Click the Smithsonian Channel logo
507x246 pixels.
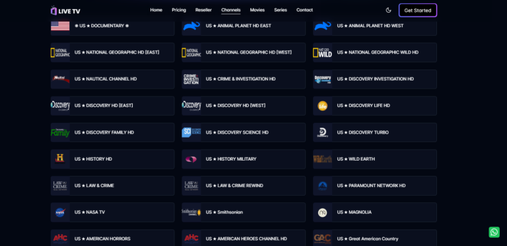click(191, 212)
